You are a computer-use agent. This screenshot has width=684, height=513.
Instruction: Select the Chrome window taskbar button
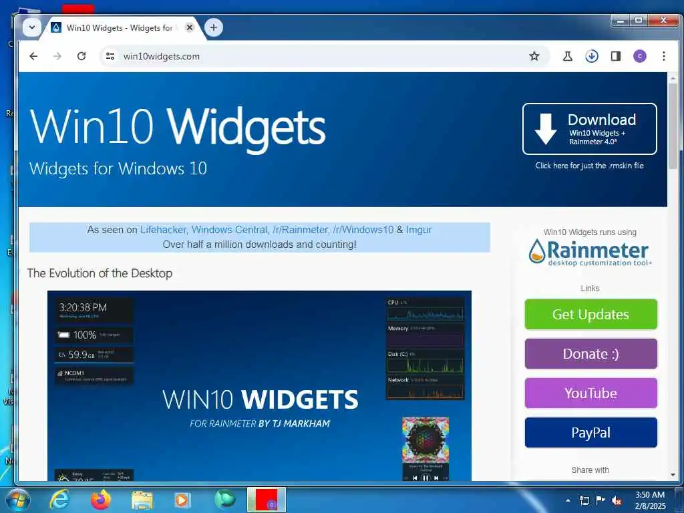[266, 500]
